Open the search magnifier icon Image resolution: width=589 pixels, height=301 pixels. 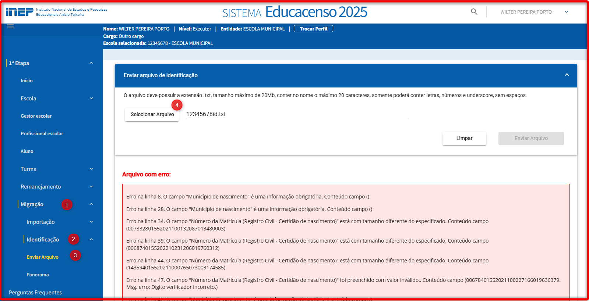click(x=474, y=12)
